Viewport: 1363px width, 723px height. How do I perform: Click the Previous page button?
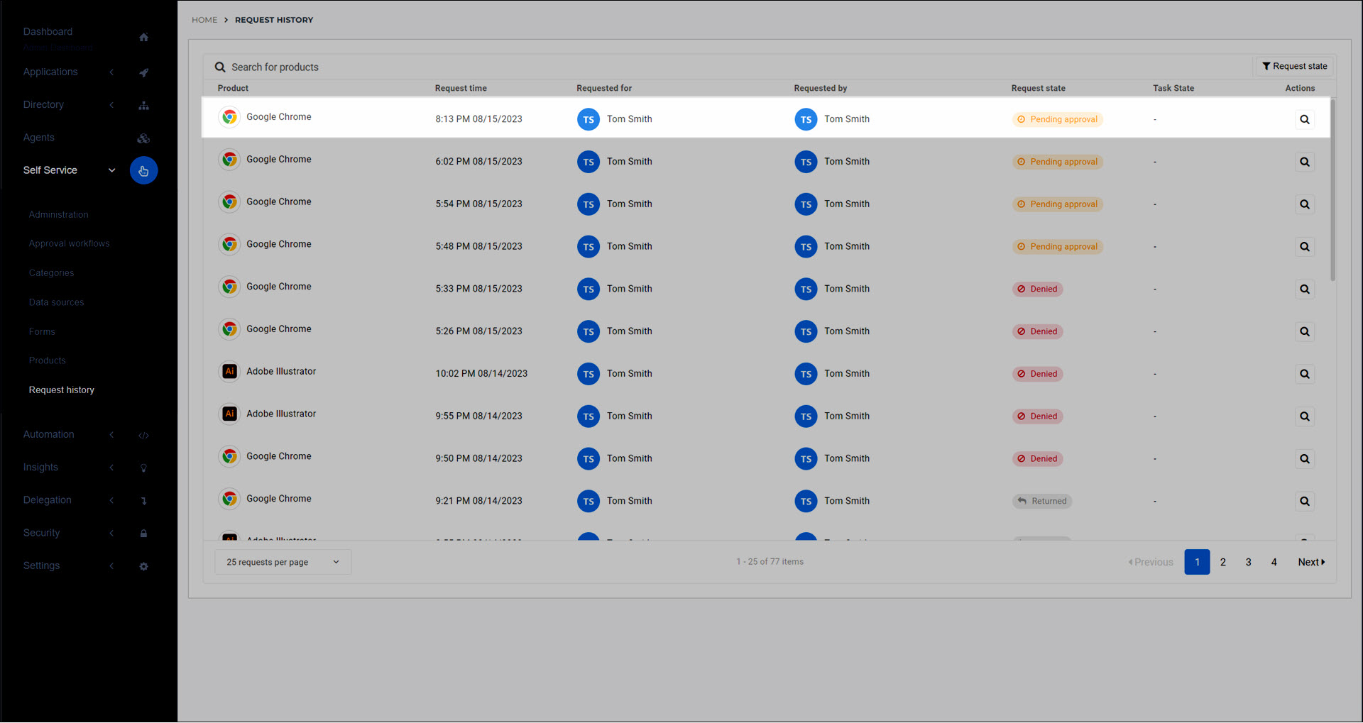(1151, 562)
